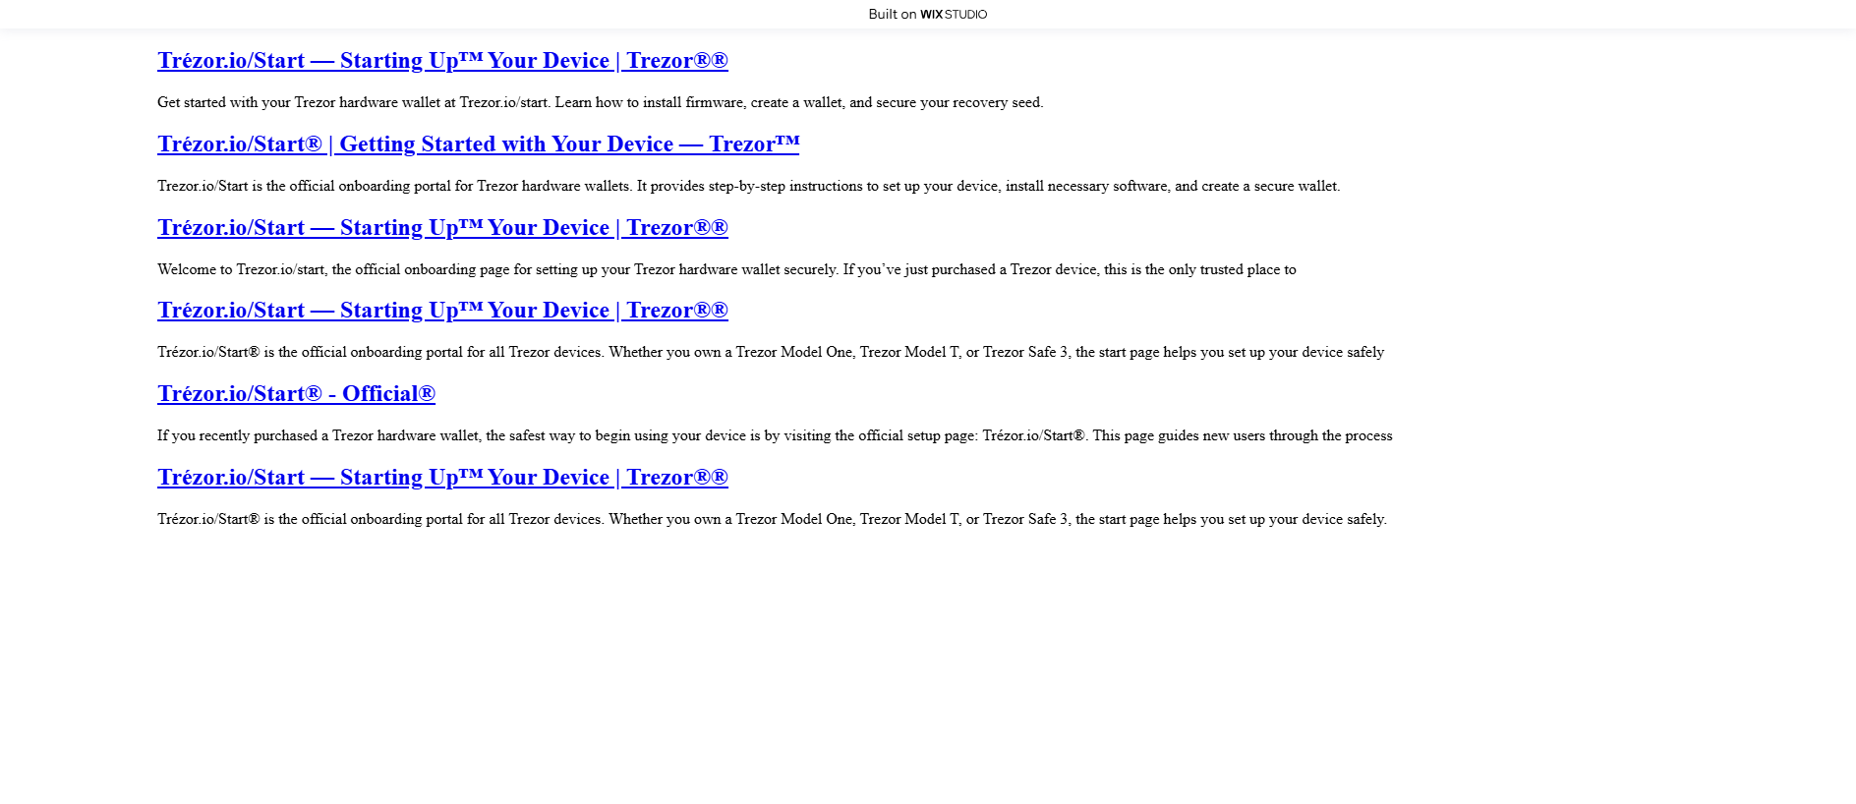
Task: Click the final paragraph ending 'device safely.'
Action: 772,519
